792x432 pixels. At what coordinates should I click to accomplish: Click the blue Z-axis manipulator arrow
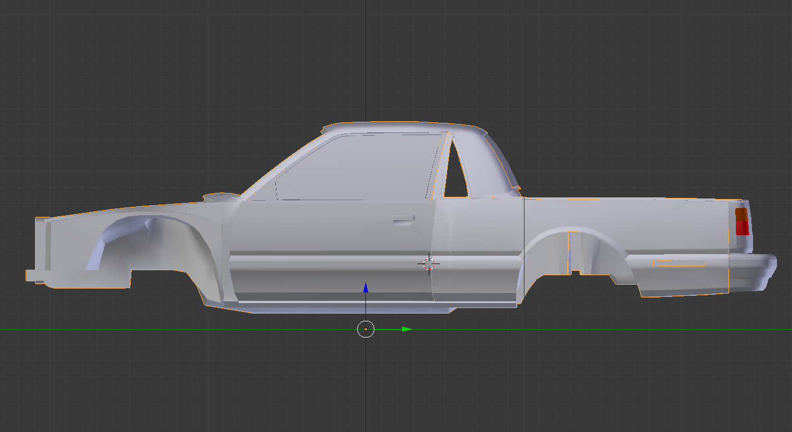click(365, 287)
